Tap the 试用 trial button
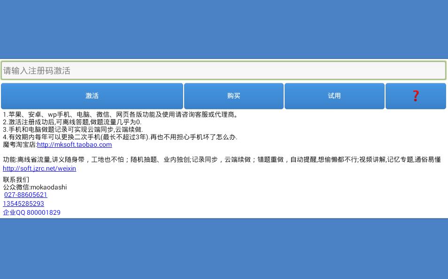 coord(334,96)
